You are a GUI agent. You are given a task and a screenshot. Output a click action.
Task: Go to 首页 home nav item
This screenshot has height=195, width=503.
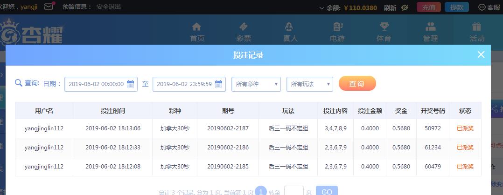pos(197,32)
